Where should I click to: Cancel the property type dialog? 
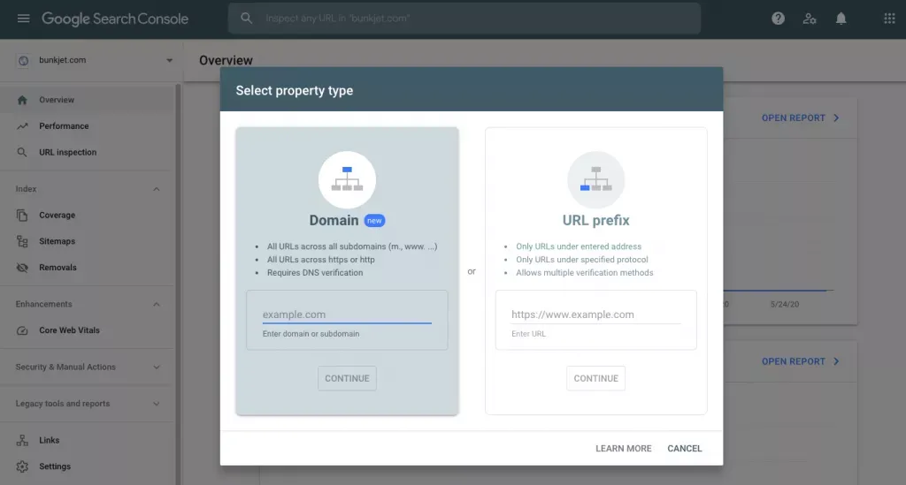tap(685, 448)
